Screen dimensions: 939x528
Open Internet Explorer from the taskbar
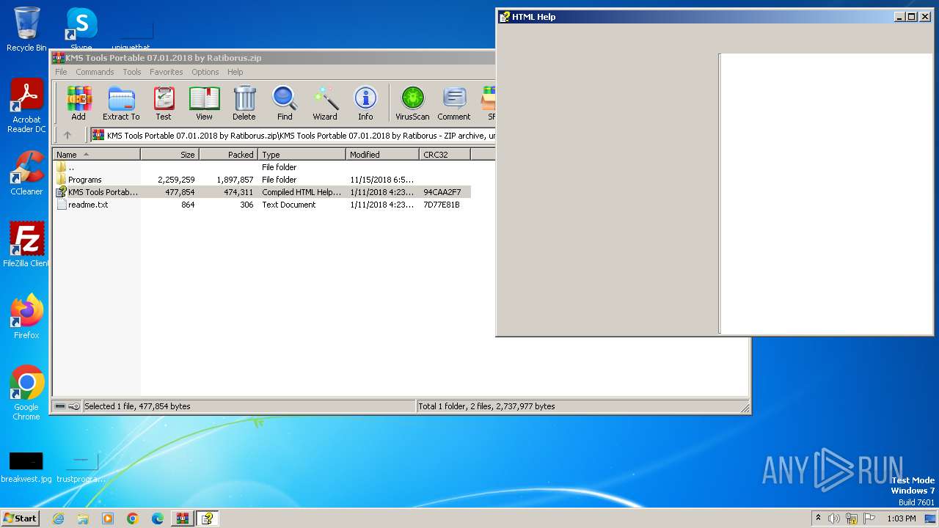coord(58,518)
